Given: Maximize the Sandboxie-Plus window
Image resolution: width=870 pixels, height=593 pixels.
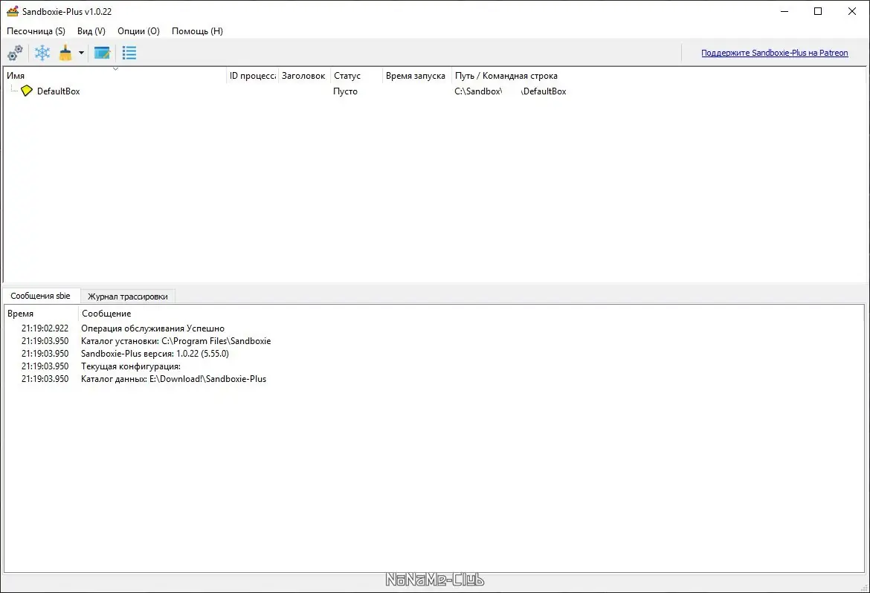Looking at the screenshot, I should coord(818,11).
